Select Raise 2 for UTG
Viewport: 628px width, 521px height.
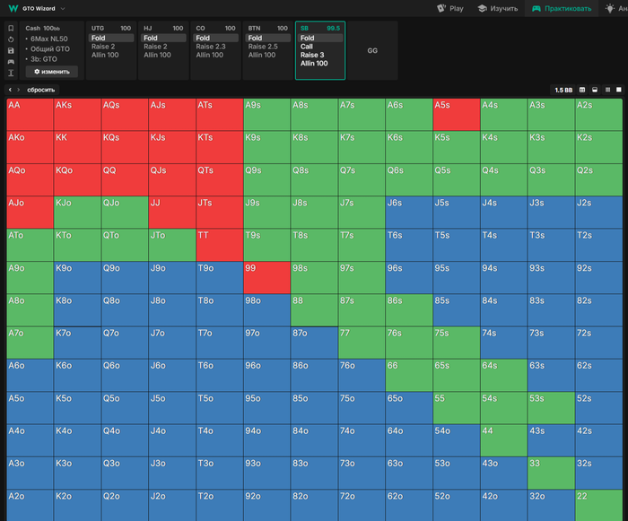coord(103,47)
